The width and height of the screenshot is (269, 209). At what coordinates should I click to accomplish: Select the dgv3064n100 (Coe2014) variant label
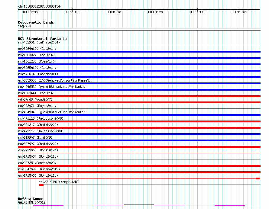(37, 49)
